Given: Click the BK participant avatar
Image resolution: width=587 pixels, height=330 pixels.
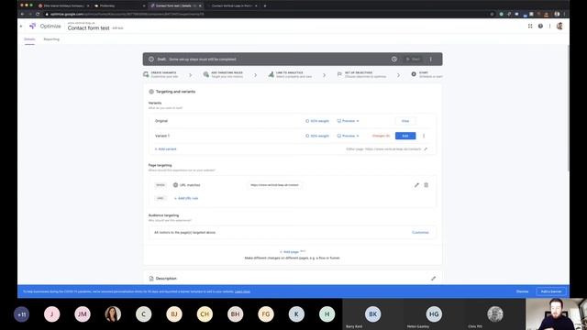Looking at the screenshot, I should tap(372, 314).
